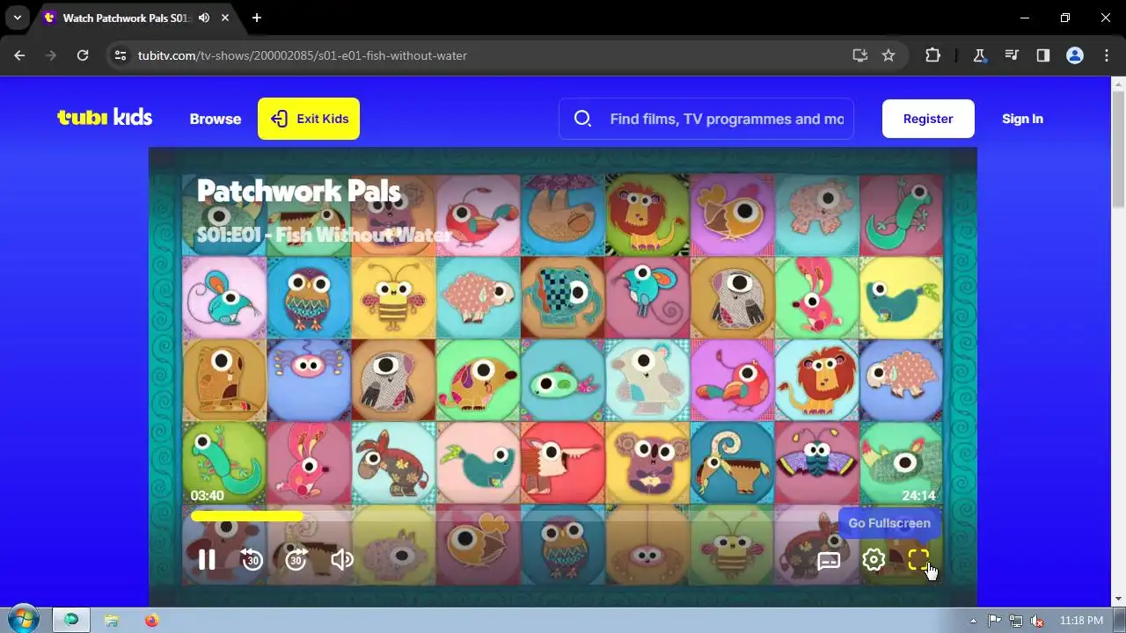The image size is (1126, 633).
Task: Go forward in browser history
Action: coord(51,55)
